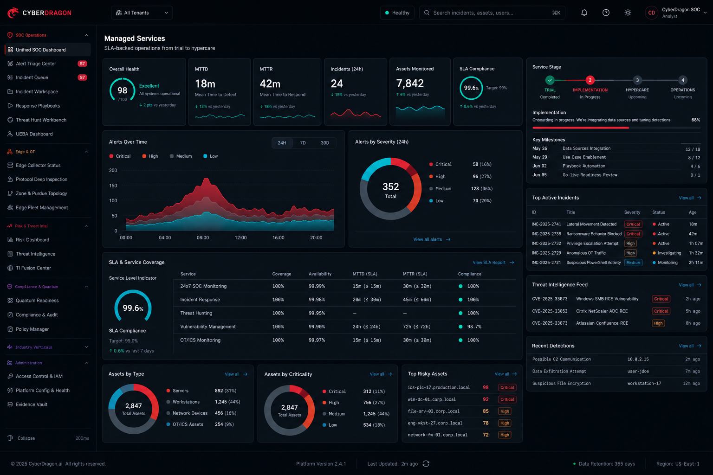
Task: Select the 30D time range tab
Action: pyautogui.click(x=325, y=143)
